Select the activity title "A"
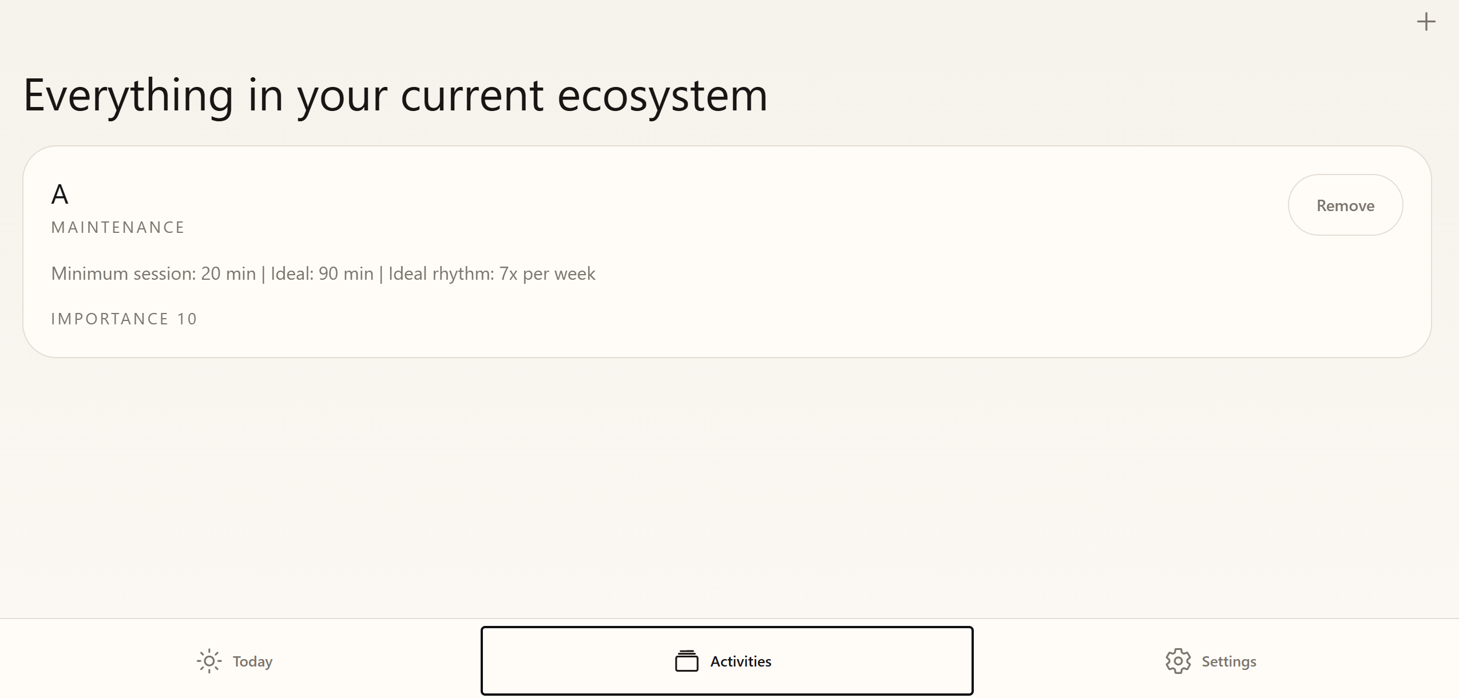 point(60,195)
